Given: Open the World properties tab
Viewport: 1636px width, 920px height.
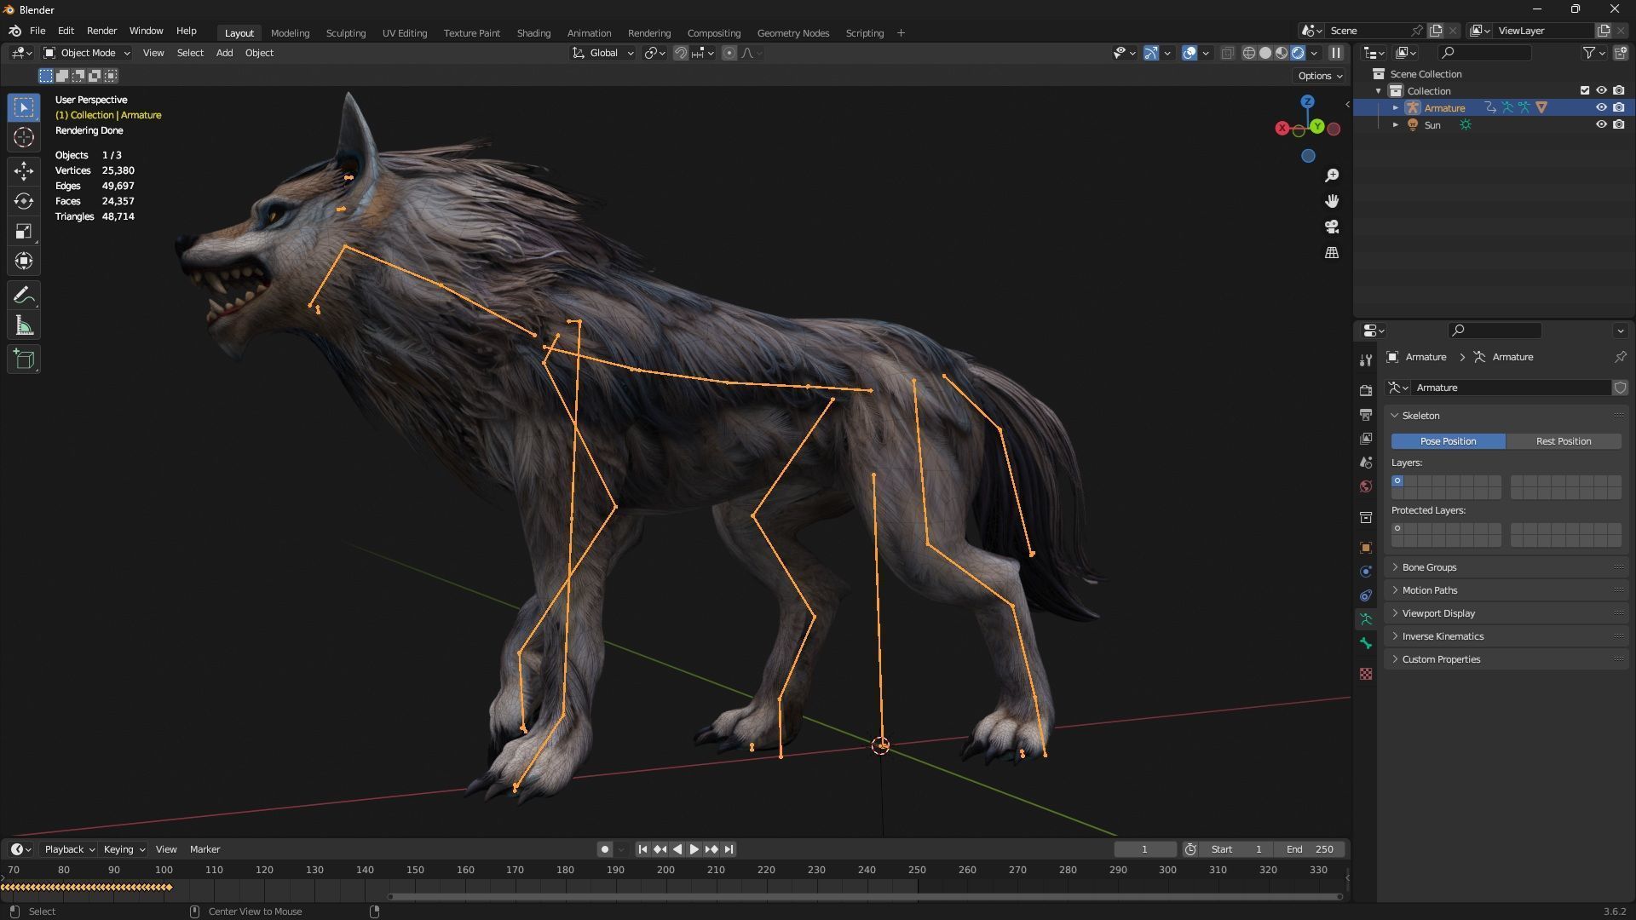Looking at the screenshot, I should [x=1366, y=486].
